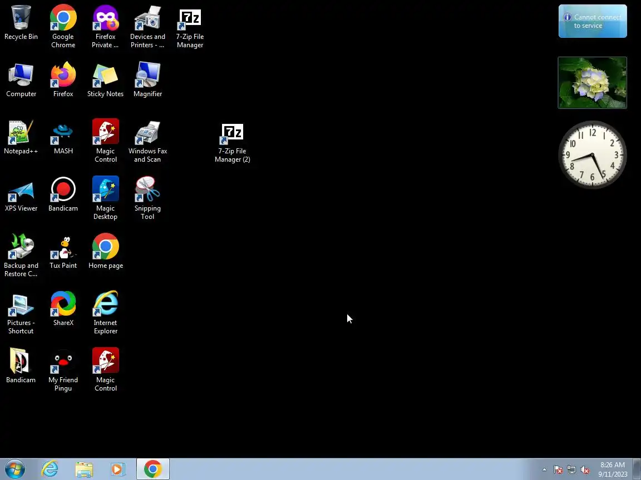Click the muted volume tray icon
The image size is (641, 480).
[x=585, y=470]
